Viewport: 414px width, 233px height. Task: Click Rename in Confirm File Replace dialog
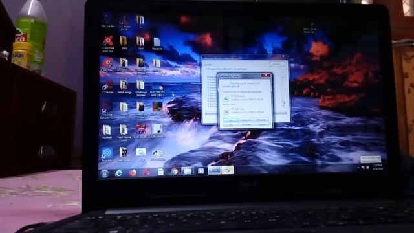click(x=261, y=120)
